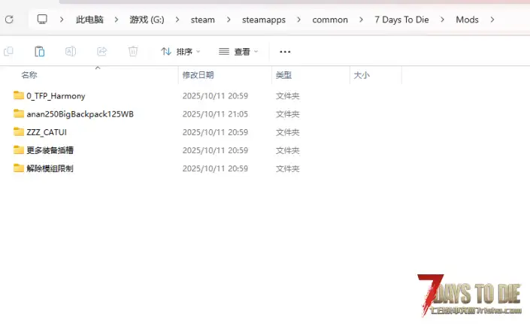This screenshot has height=326, width=530.
Task: Select anan250BigBackpack125WB folder name
Action: pos(80,114)
